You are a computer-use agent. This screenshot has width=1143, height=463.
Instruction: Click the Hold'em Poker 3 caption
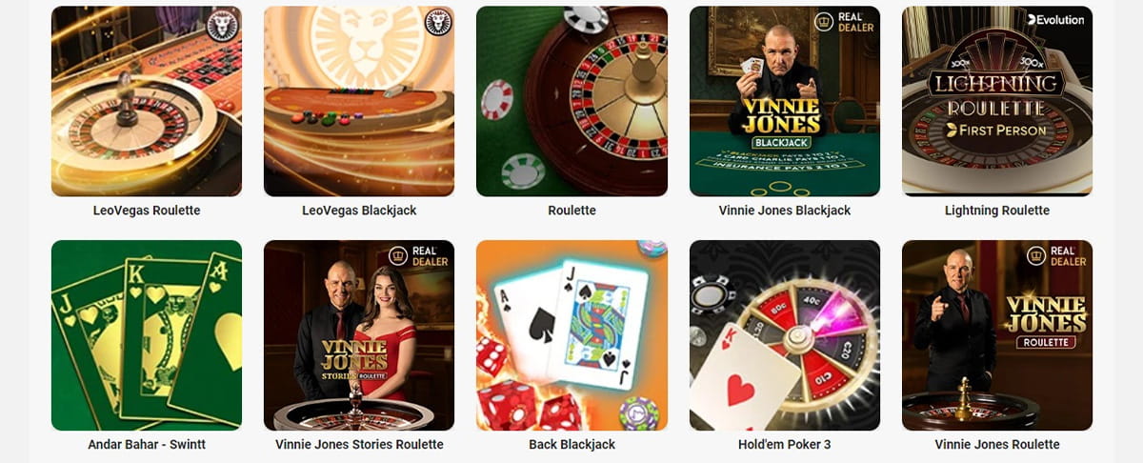click(x=785, y=444)
